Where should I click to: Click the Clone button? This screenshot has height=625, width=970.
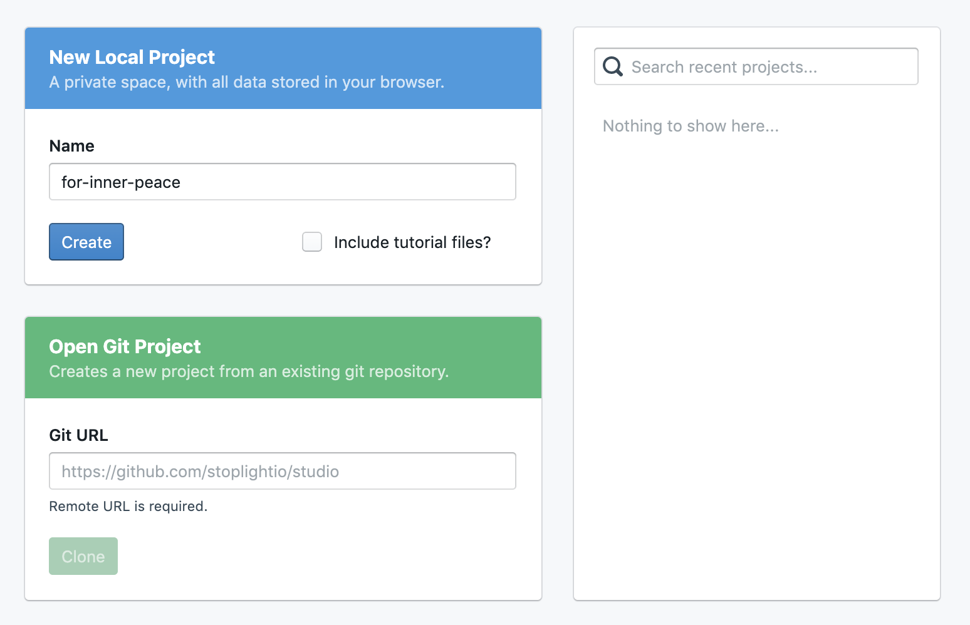pos(83,555)
